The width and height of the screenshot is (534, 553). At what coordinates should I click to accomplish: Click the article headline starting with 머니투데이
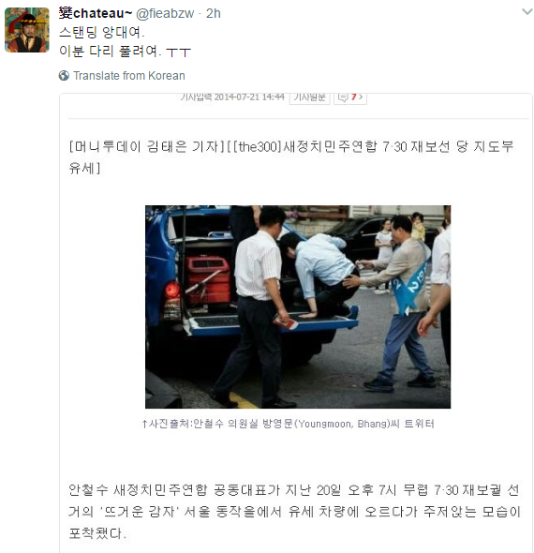click(291, 157)
